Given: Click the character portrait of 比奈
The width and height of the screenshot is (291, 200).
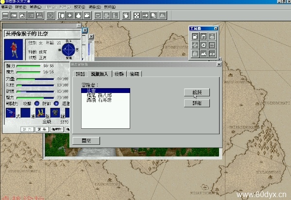Looking at the screenshot, I should pos(14,49).
